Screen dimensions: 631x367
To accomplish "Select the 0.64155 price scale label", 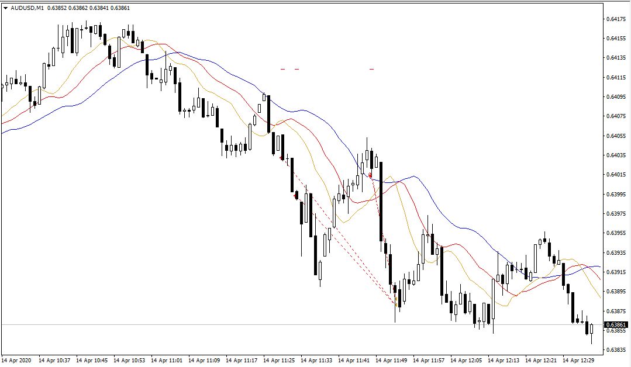I will tap(616, 38).
